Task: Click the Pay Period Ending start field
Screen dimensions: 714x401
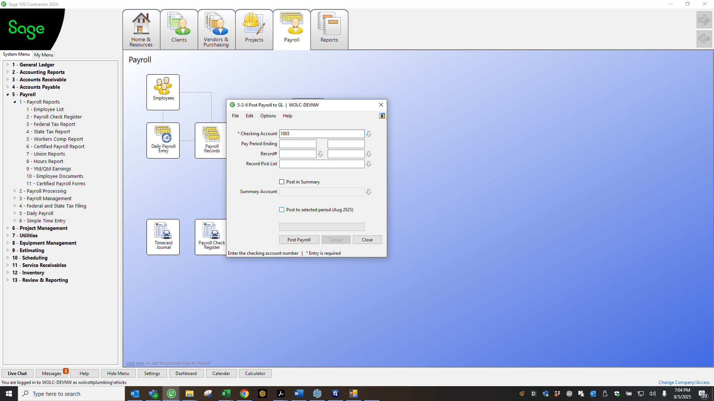Action: [298, 144]
